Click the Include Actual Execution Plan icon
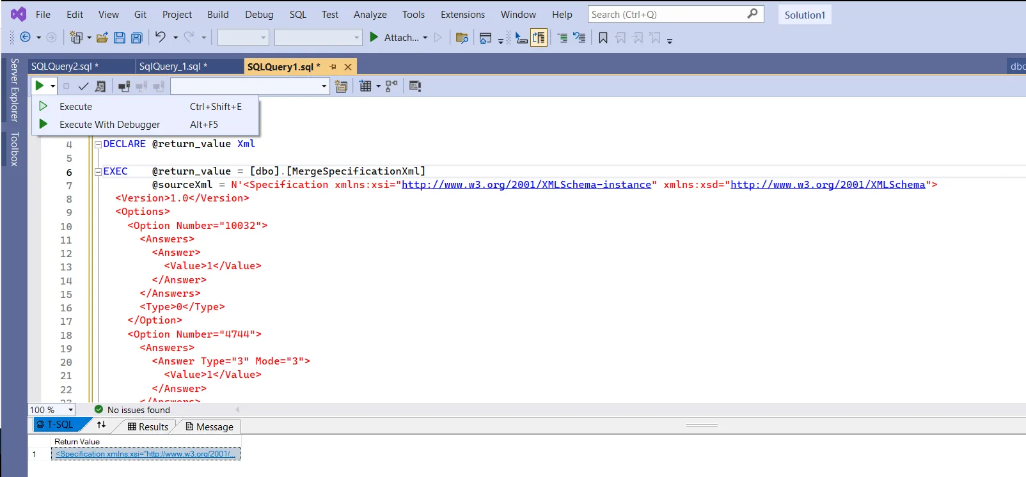This screenshot has width=1026, height=477. (x=391, y=86)
